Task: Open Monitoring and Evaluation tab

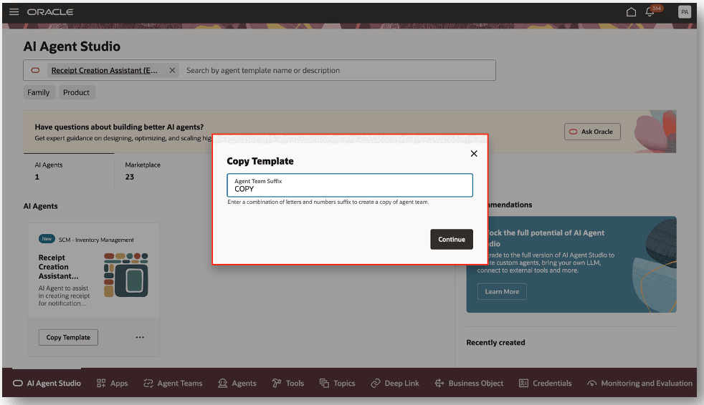Action: point(639,383)
